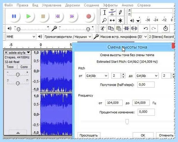The image size is (178, 142).
Task: Stop playback with the Stop button
Action: coord(43,16)
